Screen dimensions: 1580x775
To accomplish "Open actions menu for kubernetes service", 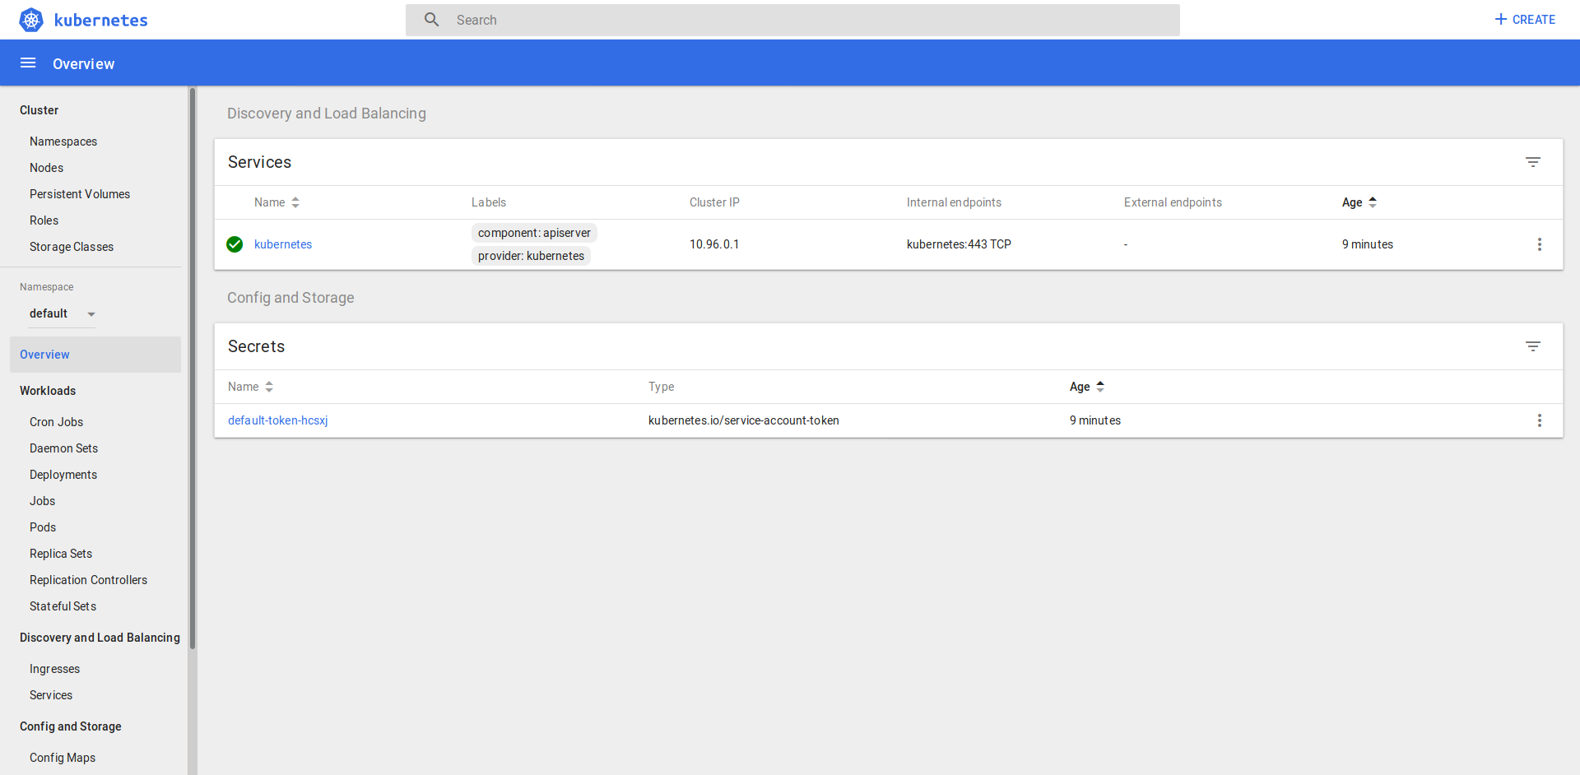I will 1540,244.
